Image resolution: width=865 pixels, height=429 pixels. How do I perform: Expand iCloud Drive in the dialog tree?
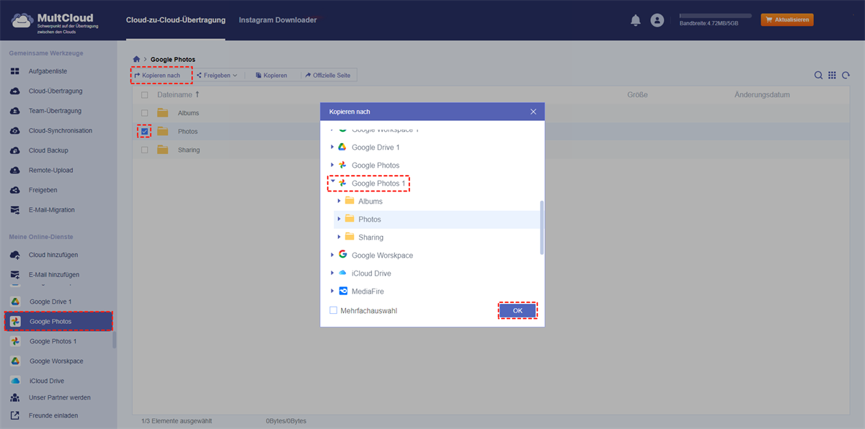[x=332, y=273]
